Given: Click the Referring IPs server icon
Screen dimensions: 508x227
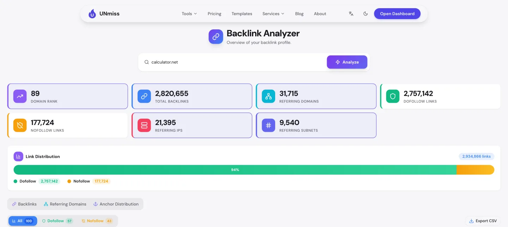Looking at the screenshot, I should pyautogui.click(x=144, y=125).
